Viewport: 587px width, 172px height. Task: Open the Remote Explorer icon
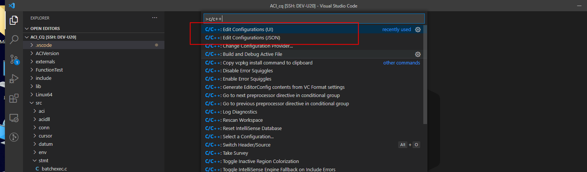(x=14, y=118)
